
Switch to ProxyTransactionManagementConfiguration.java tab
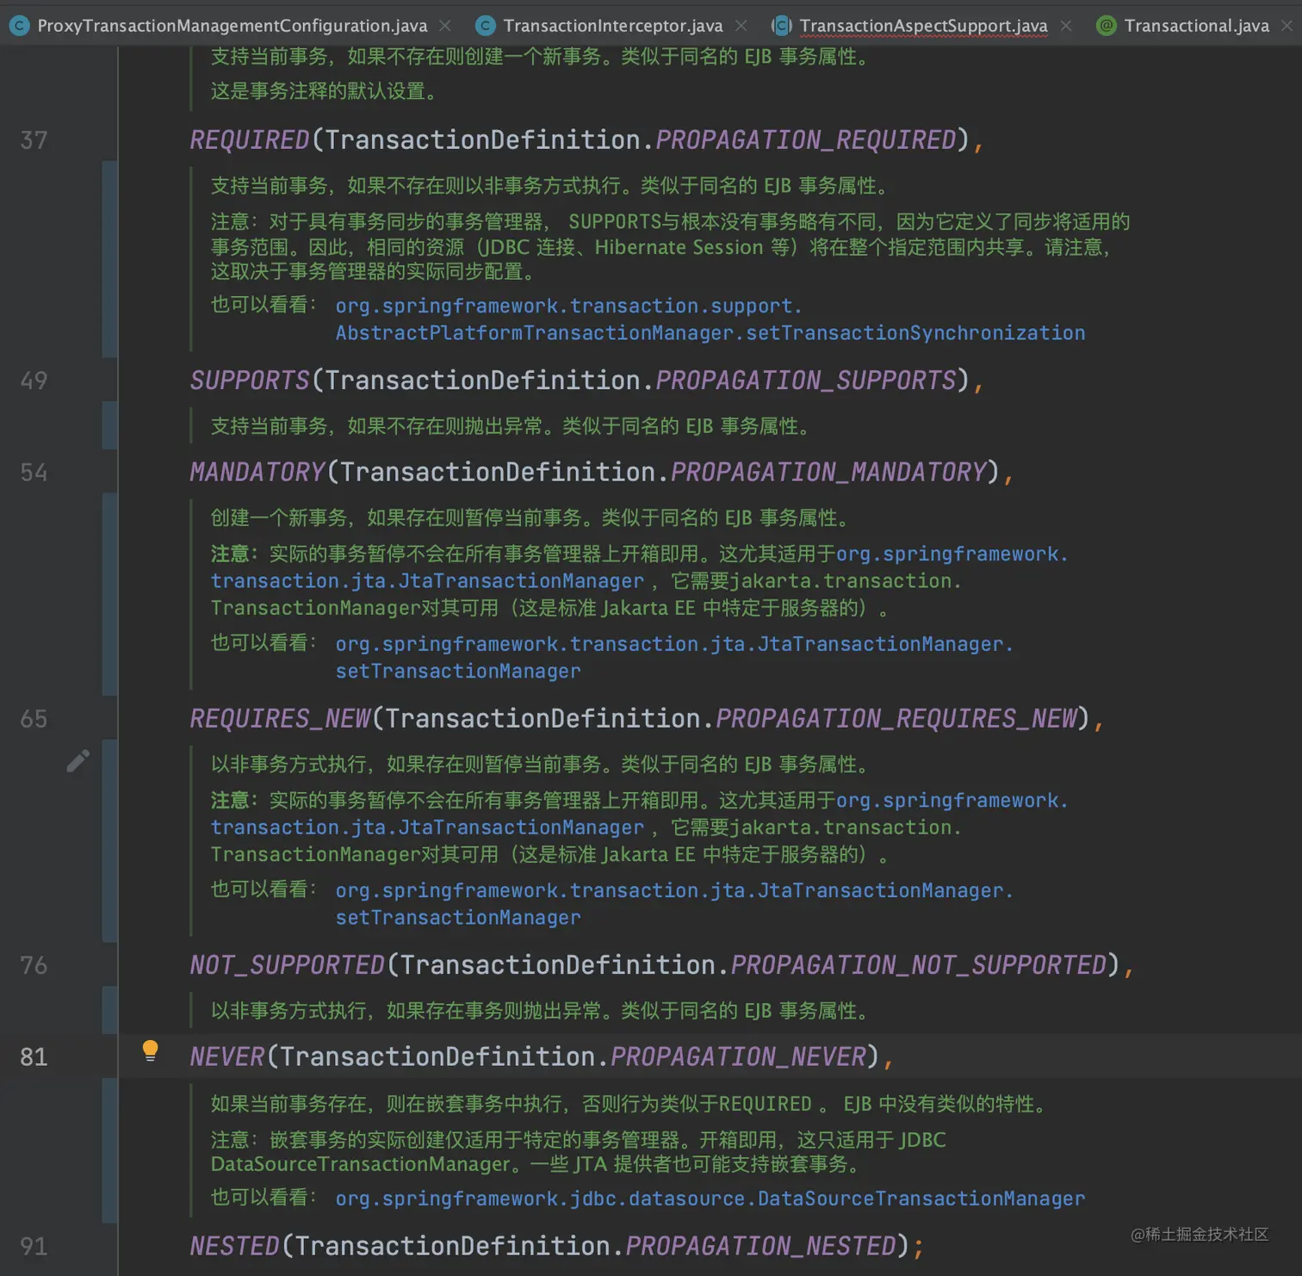pos(232,26)
